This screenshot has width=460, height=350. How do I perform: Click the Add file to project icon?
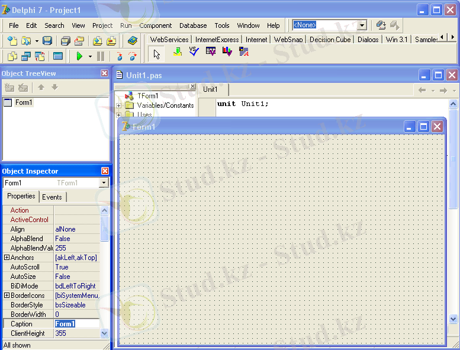[98, 41]
